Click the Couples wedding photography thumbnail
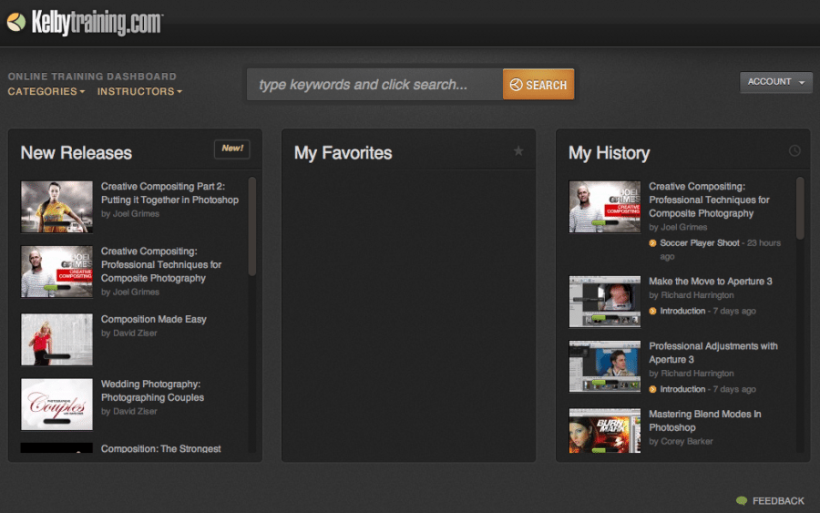The image size is (820, 513). [x=57, y=405]
